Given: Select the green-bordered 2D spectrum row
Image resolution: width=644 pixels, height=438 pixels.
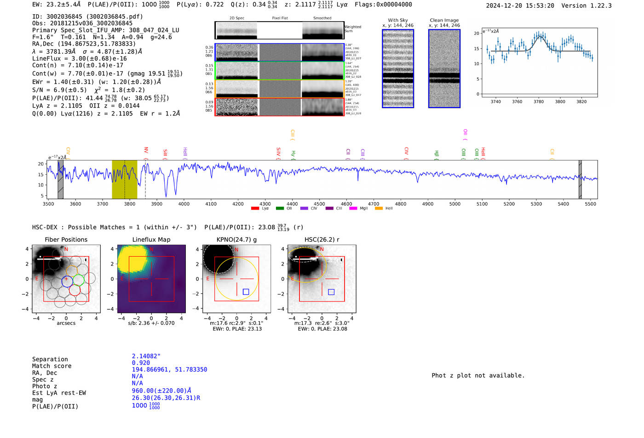Looking at the screenshot, I should [x=280, y=71].
